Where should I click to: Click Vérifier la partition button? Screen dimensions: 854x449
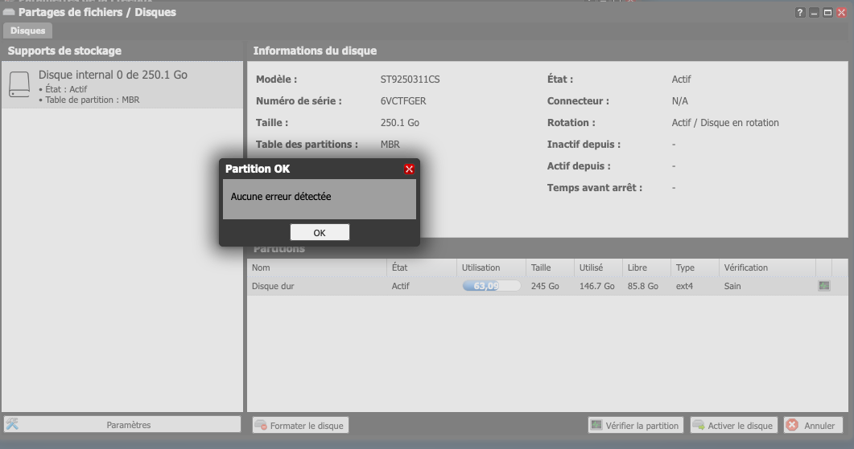[x=636, y=425]
